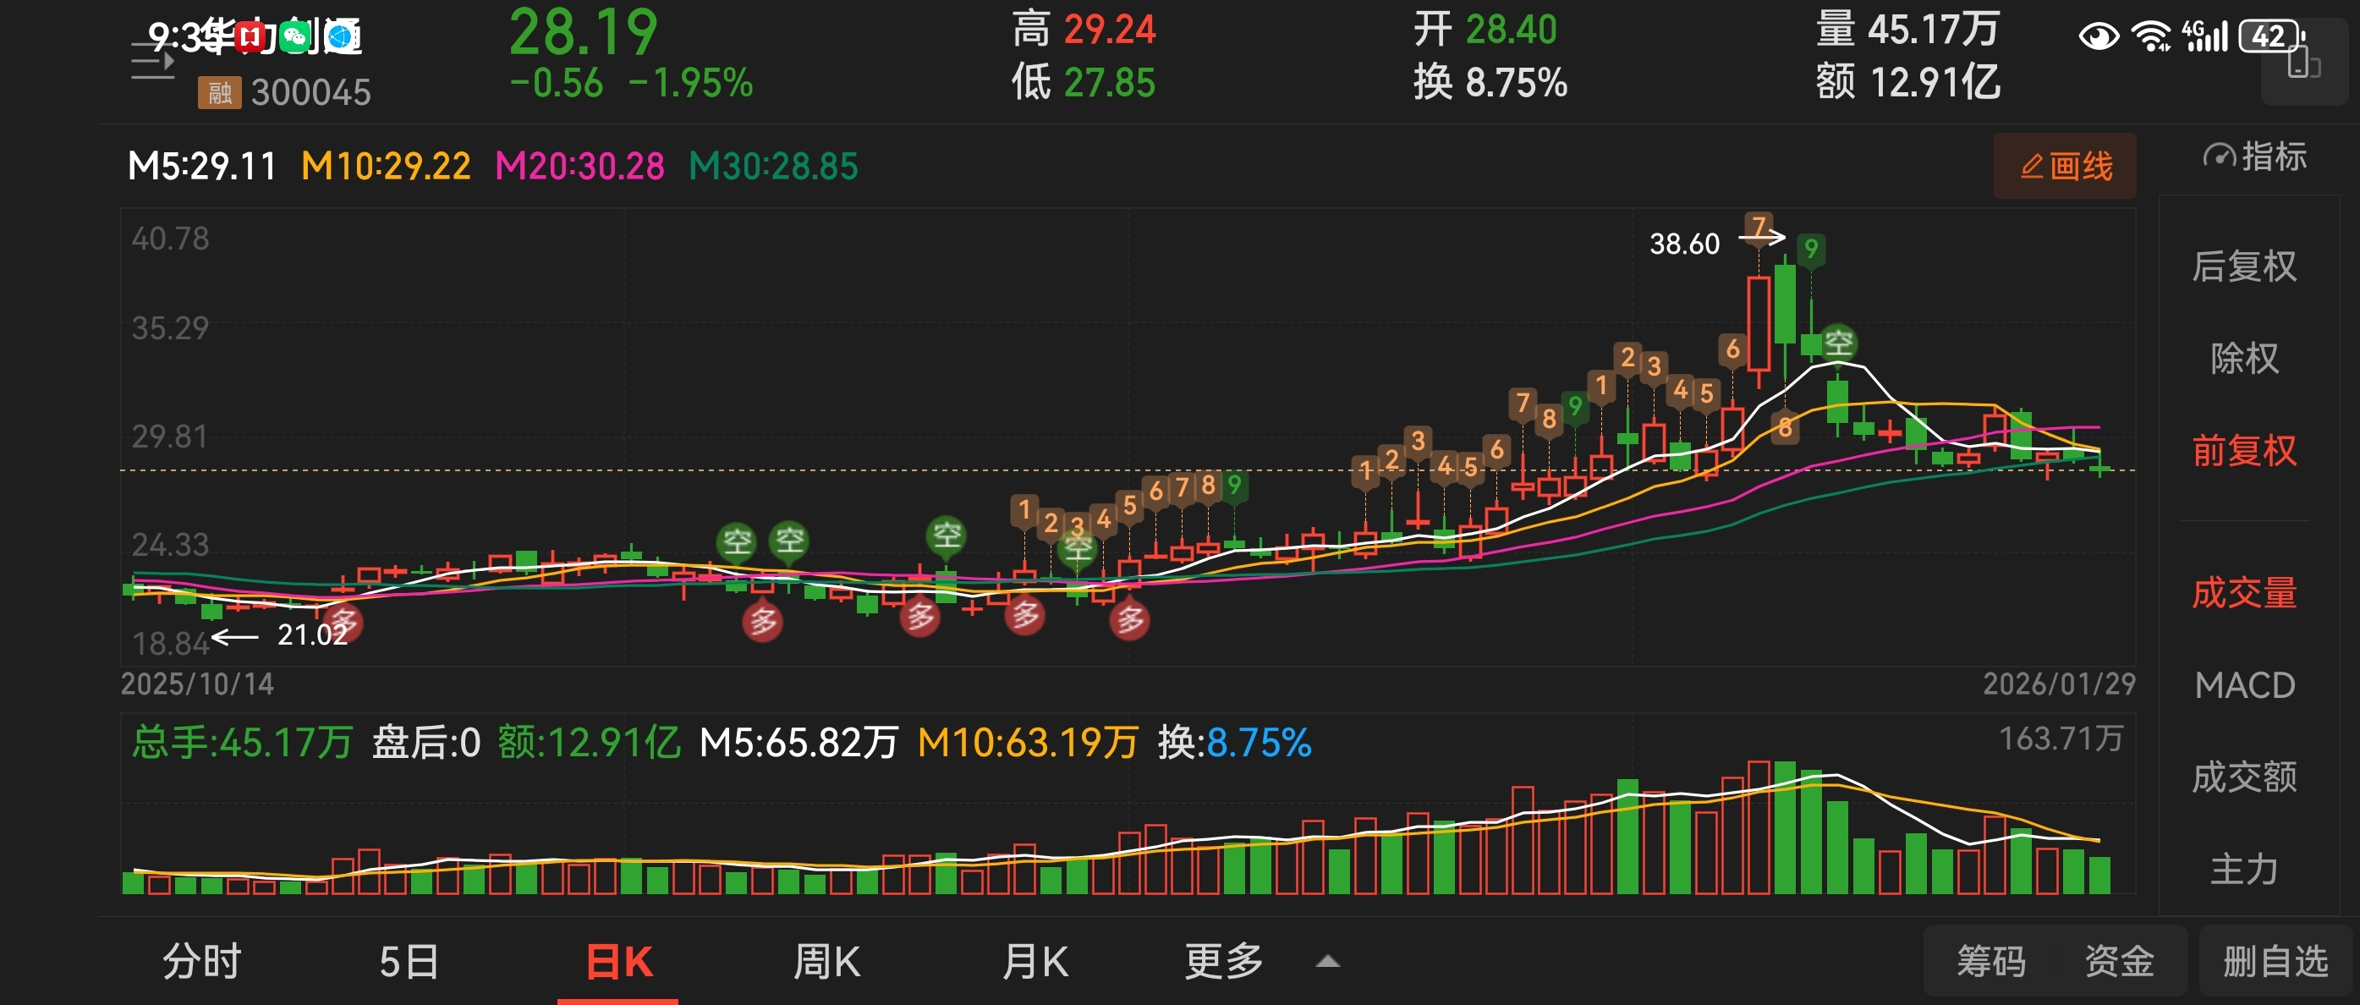Image resolution: width=2360 pixels, height=1005 pixels.
Task: Tap the 融 margin badge near 300045
Action: coord(219,92)
